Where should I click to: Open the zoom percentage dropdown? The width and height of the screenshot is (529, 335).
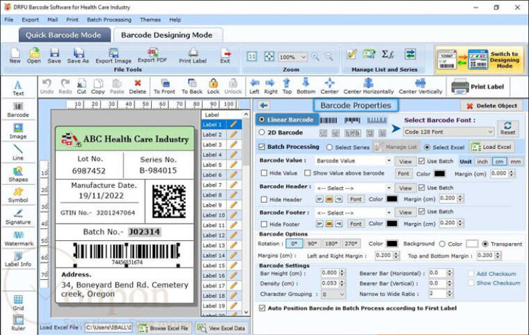coord(293,57)
